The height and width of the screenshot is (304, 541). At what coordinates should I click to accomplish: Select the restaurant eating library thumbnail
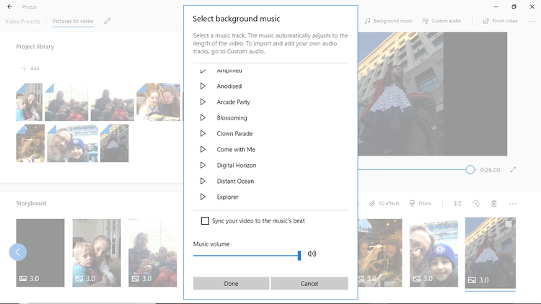coord(30,143)
